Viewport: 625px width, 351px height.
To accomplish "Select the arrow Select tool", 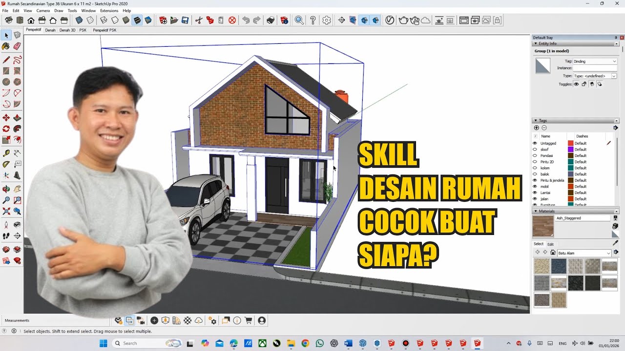I will tap(6, 35).
